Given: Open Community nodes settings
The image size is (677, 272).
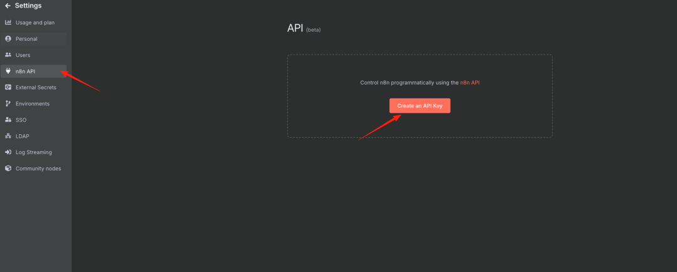Looking at the screenshot, I should (x=34, y=169).
